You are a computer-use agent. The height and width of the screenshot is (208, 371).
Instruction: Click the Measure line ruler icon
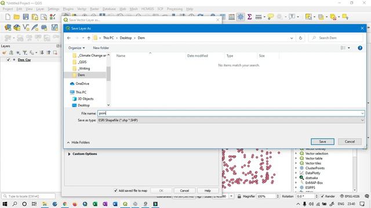[259, 17]
